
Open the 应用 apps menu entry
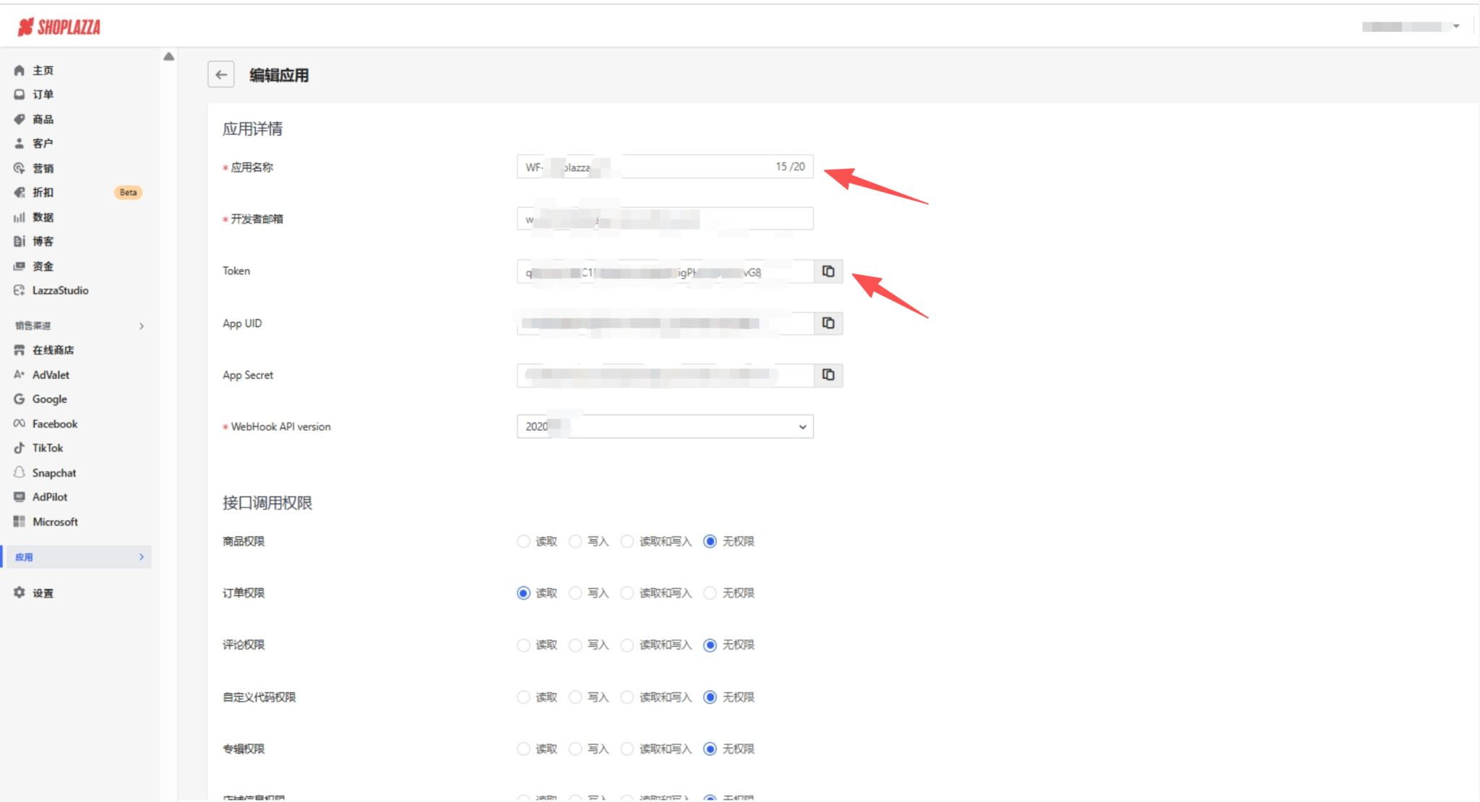click(77, 557)
